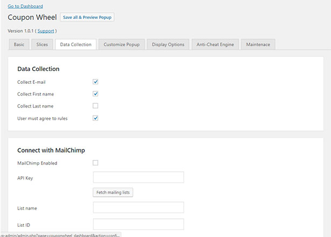Focus the List name text field
Image resolution: width=331 pixels, height=237 pixels.
(x=138, y=207)
